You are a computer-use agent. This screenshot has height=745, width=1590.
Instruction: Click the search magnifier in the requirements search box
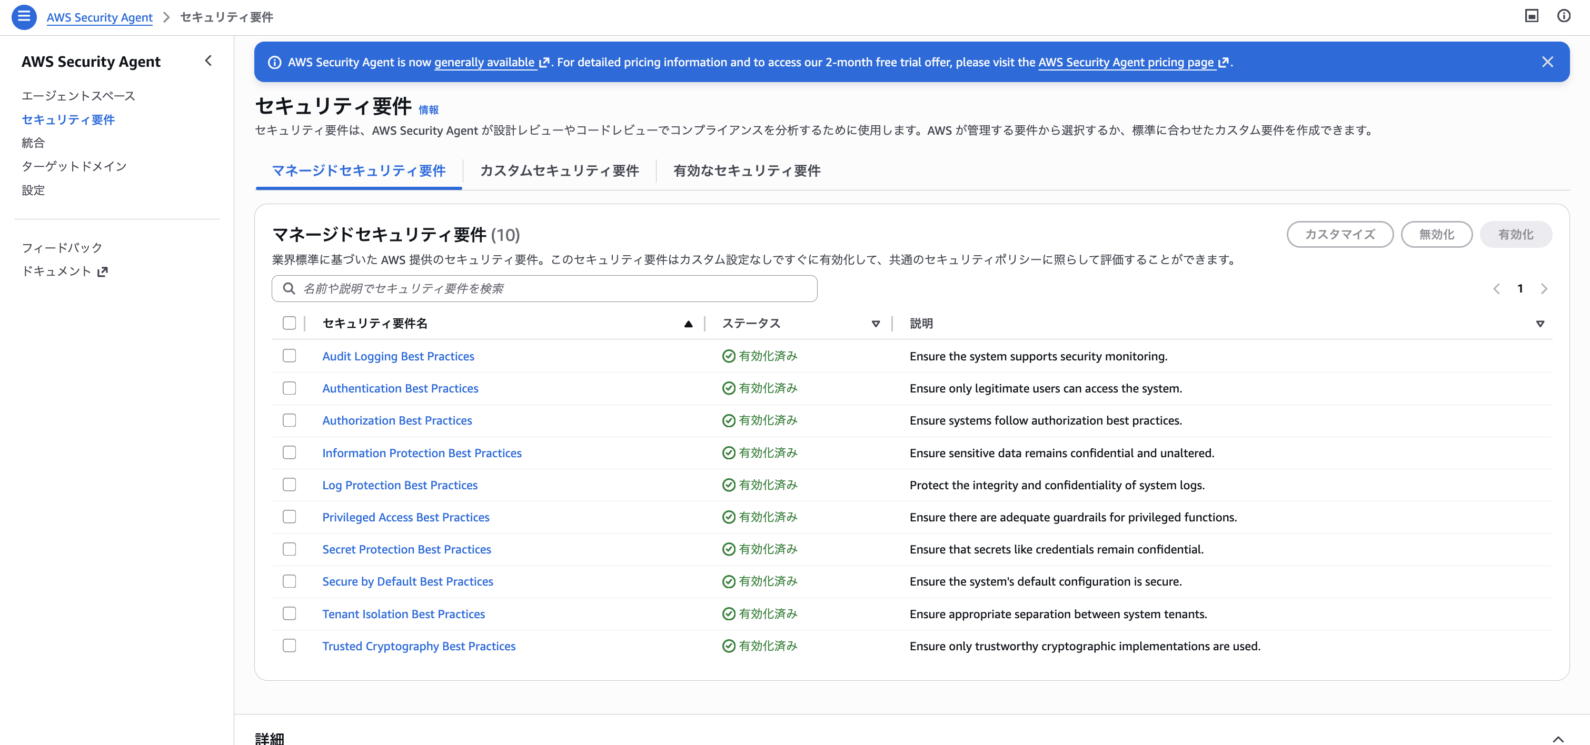(288, 288)
